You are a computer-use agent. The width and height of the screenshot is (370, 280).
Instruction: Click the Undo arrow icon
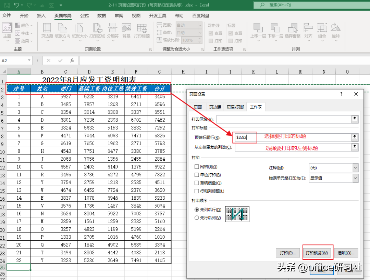[x=16, y=5]
